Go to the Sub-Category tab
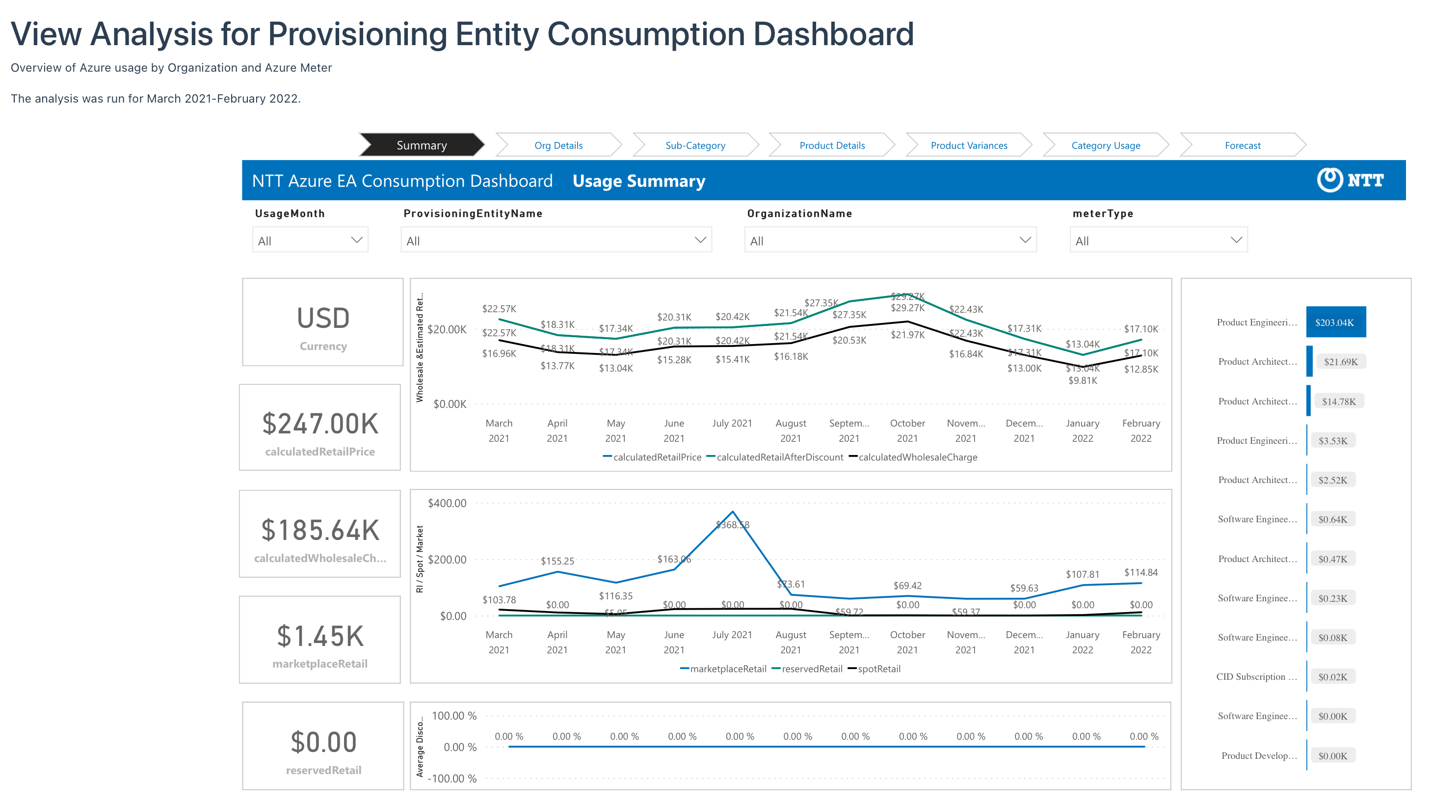Screen dimensions: 1432x805 click(695, 145)
